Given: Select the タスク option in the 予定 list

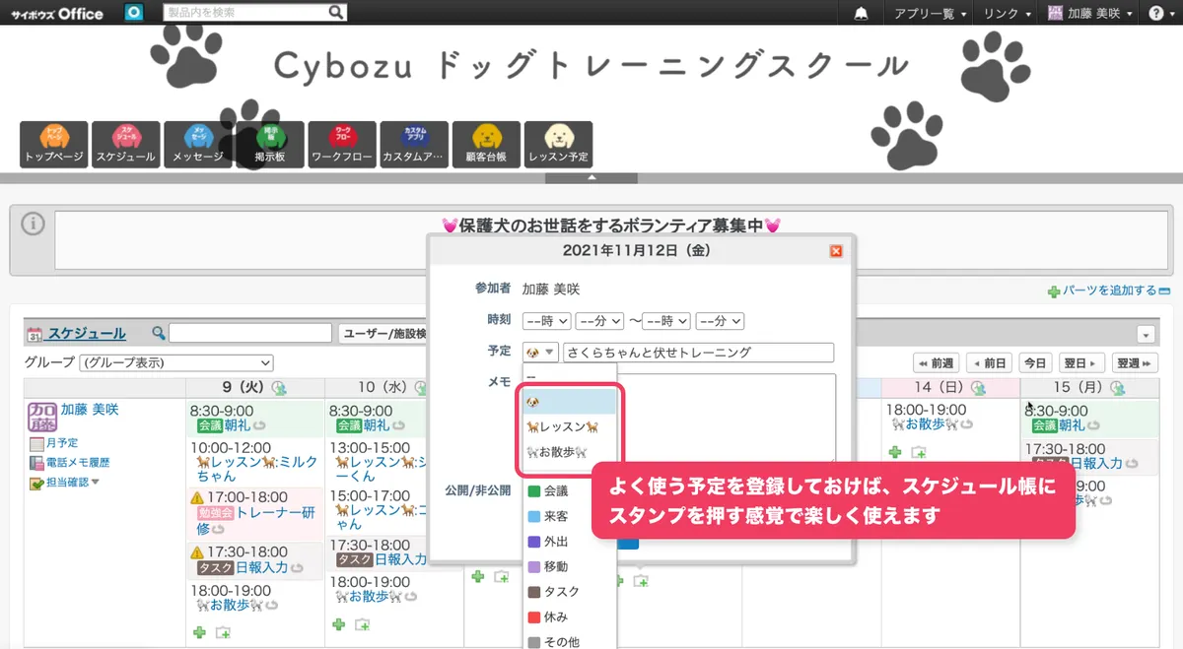Looking at the screenshot, I should tap(570, 592).
